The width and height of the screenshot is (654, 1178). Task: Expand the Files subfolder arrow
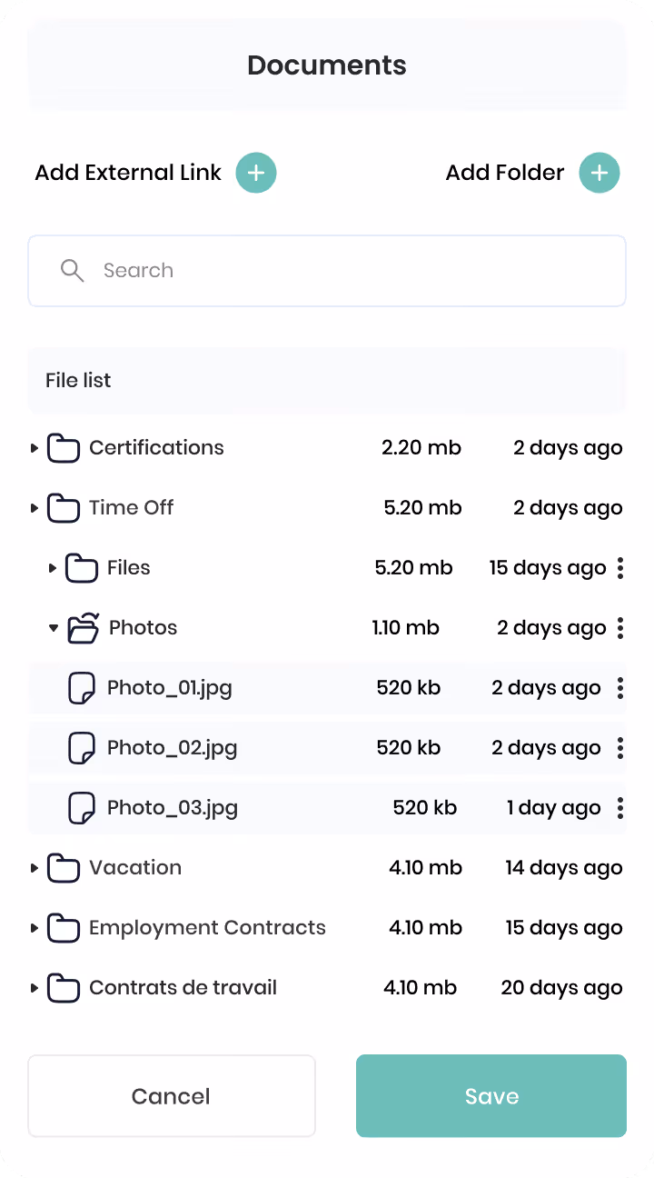click(53, 568)
